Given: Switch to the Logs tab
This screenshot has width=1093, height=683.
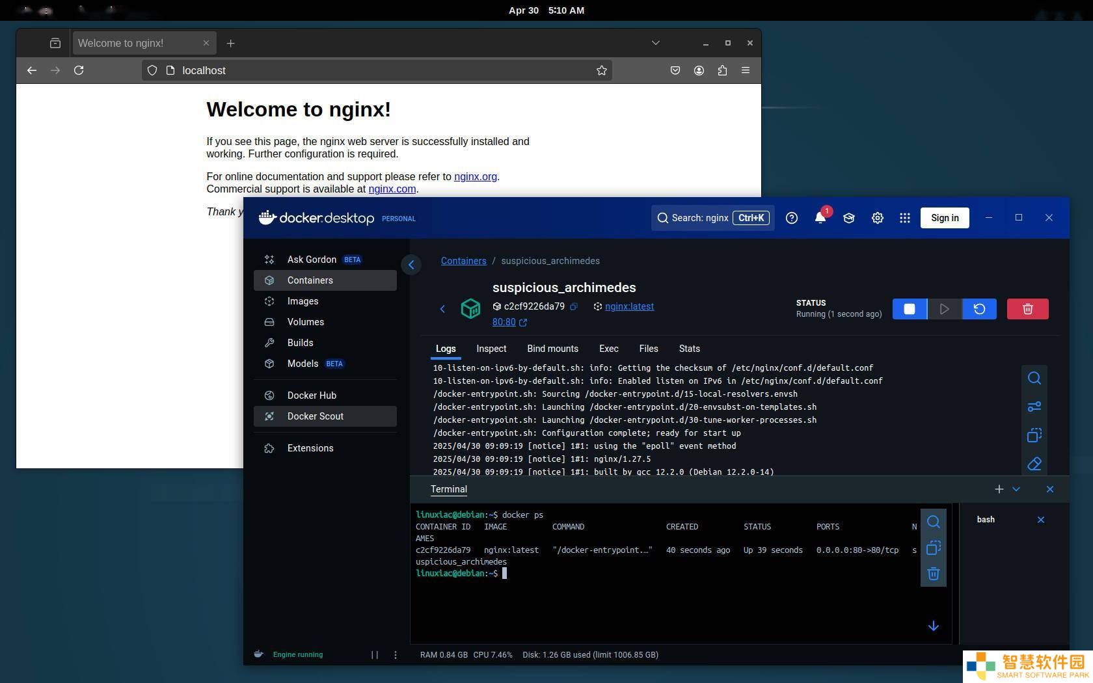Looking at the screenshot, I should click(x=446, y=349).
